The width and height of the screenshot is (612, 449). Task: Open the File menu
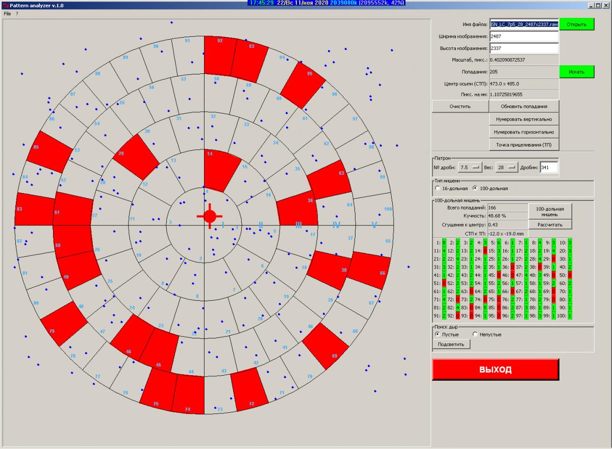(7, 14)
